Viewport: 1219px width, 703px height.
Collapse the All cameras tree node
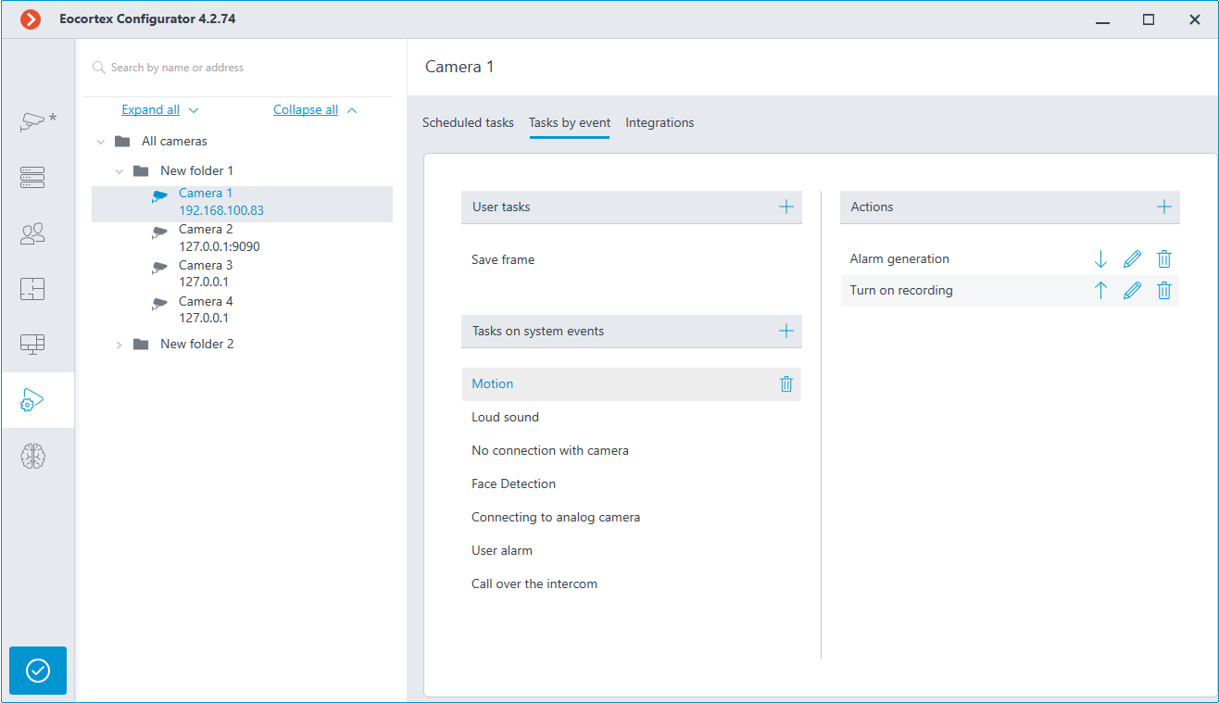coord(101,142)
